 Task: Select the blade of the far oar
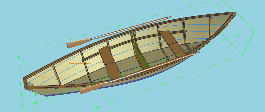coord(79,43)
